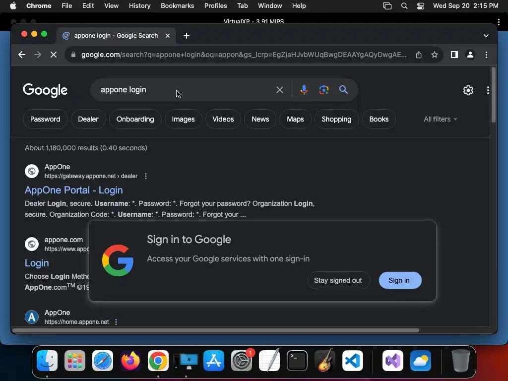Open Chrome profile avatar menu
This screenshot has width=508, height=381.
(x=470, y=55)
